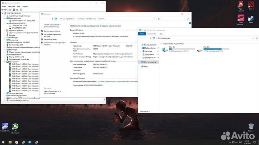The height and width of the screenshot is (145, 259).
Task: Collapse the DESKTOP-QPLRU0Q root node
Action: click(2, 14)
